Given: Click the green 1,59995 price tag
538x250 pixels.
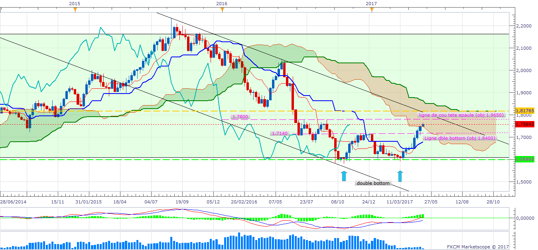Looking at the screenshot, I should [x=524, y=159].
